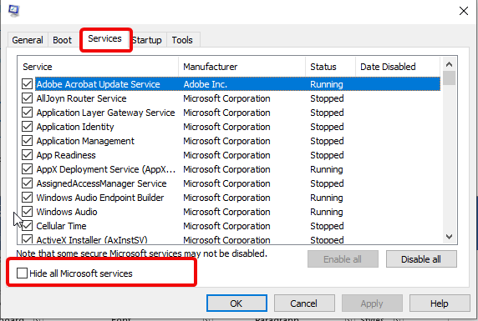Screen dimensions: 478x321
Task: Toggle the AssignedAccessManager Service checkbox
Action: click(x=27, y=183)
